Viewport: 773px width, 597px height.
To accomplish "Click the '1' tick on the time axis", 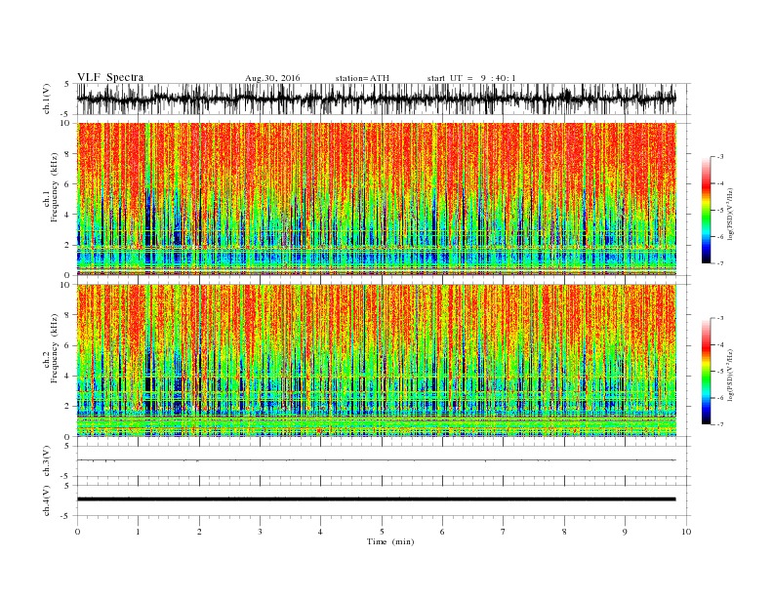I will 138,532.
